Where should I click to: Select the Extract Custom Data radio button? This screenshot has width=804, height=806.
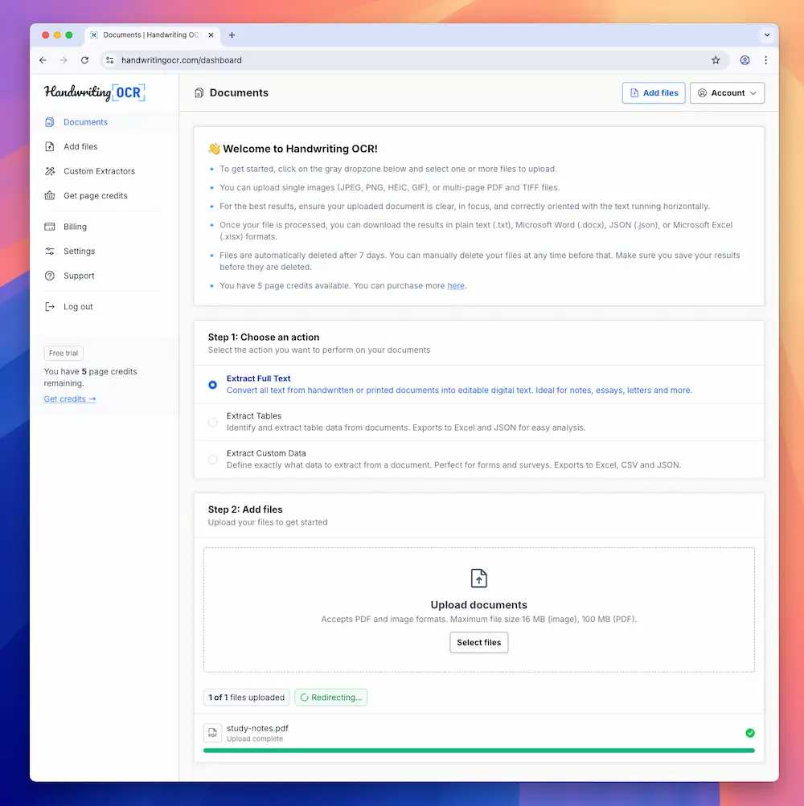(212, 460)
